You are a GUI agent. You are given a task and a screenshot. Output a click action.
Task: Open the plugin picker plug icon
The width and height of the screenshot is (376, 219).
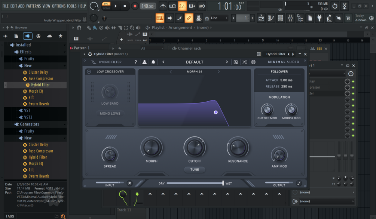point(320,18)
